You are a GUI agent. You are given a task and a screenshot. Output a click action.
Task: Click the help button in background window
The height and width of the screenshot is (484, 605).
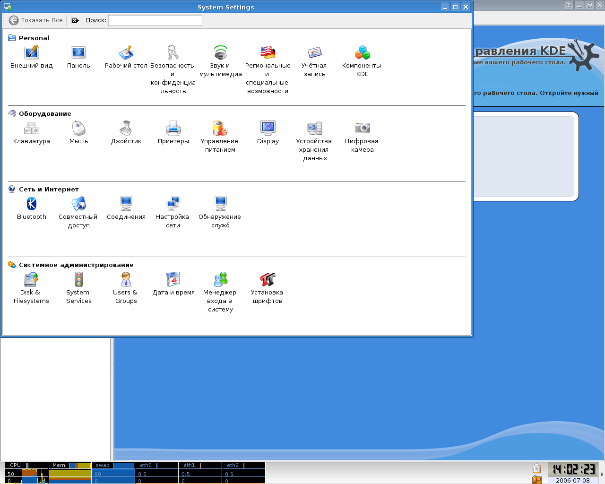coord(569,5)
